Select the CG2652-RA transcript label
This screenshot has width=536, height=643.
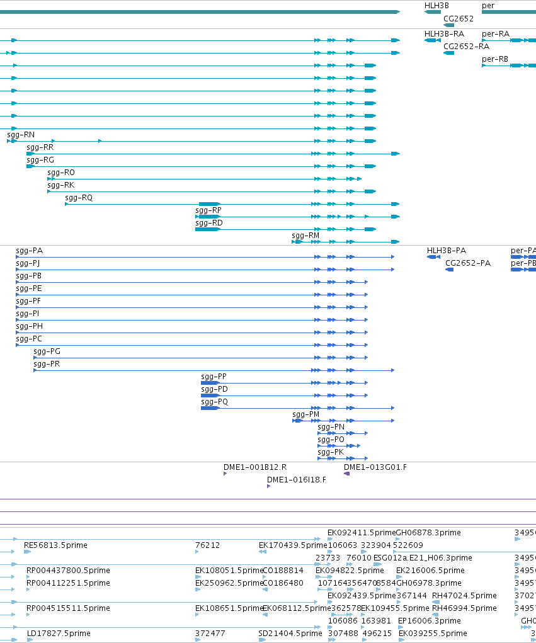(x=466, y=47)
